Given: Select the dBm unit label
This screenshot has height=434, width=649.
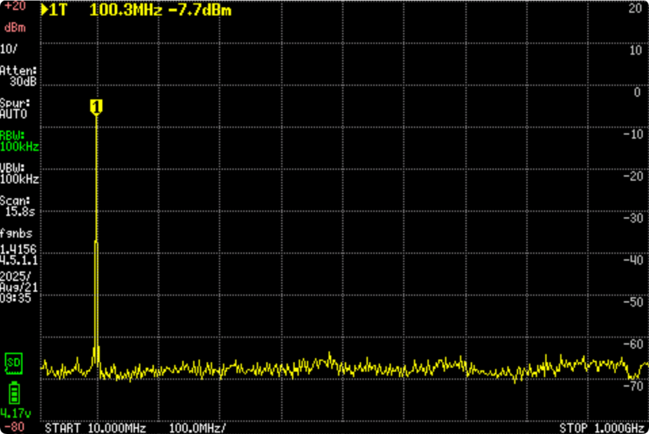Looking at the screenshot, I should (x=14, y=28).
